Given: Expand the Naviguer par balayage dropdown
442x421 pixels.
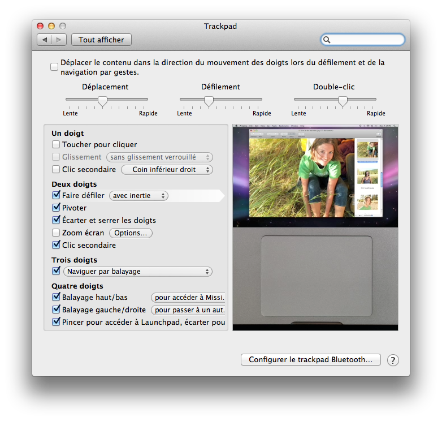Looking at the screenshot, I should point(138,272).
